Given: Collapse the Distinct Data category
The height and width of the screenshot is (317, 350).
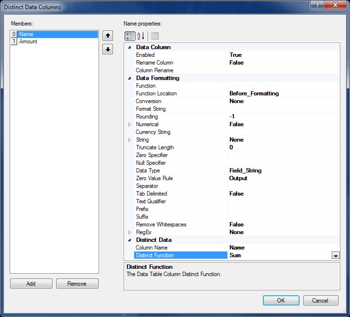Looking at the screenshot, I should tap(129, 240).
